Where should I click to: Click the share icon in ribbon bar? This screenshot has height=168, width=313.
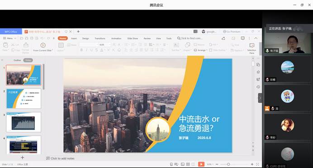pyautogui.click(x=223, y=38)
